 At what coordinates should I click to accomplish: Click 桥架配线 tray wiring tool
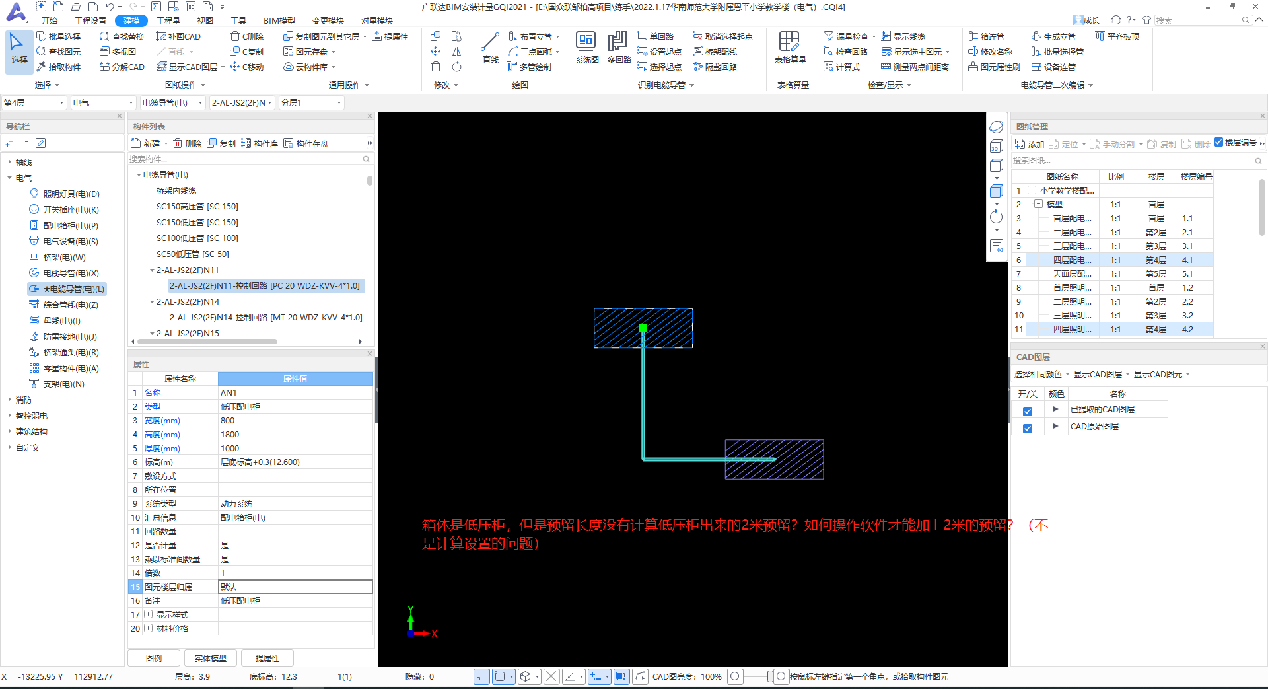click(x=715, y=52)
